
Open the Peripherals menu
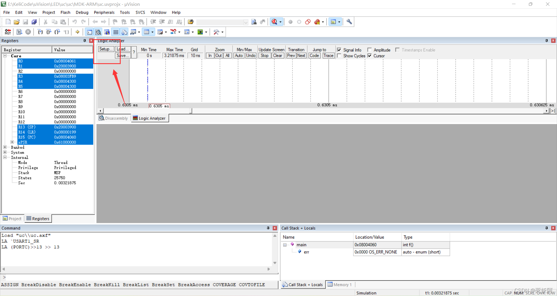click(104, 12)
